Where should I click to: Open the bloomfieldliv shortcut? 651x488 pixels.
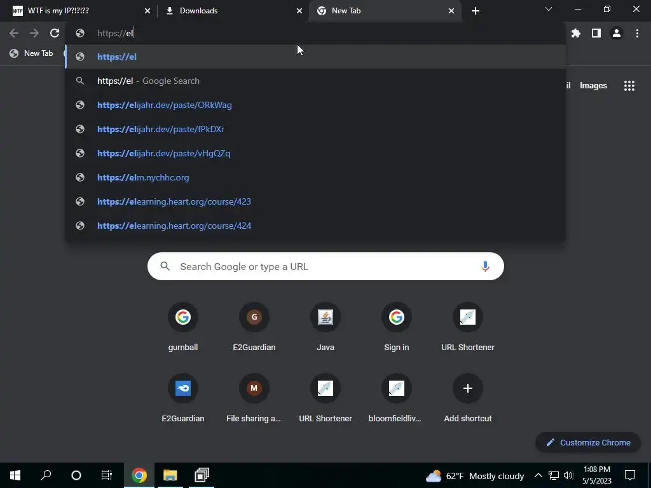tap(395, 399)
